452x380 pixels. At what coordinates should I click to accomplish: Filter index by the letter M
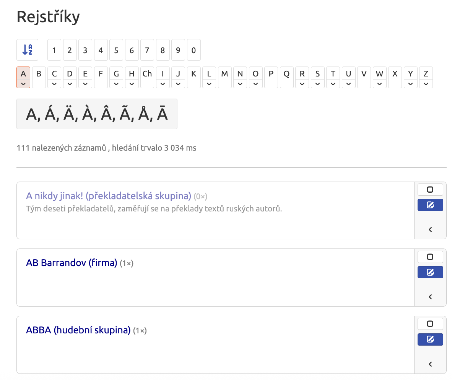pos(224,77)
